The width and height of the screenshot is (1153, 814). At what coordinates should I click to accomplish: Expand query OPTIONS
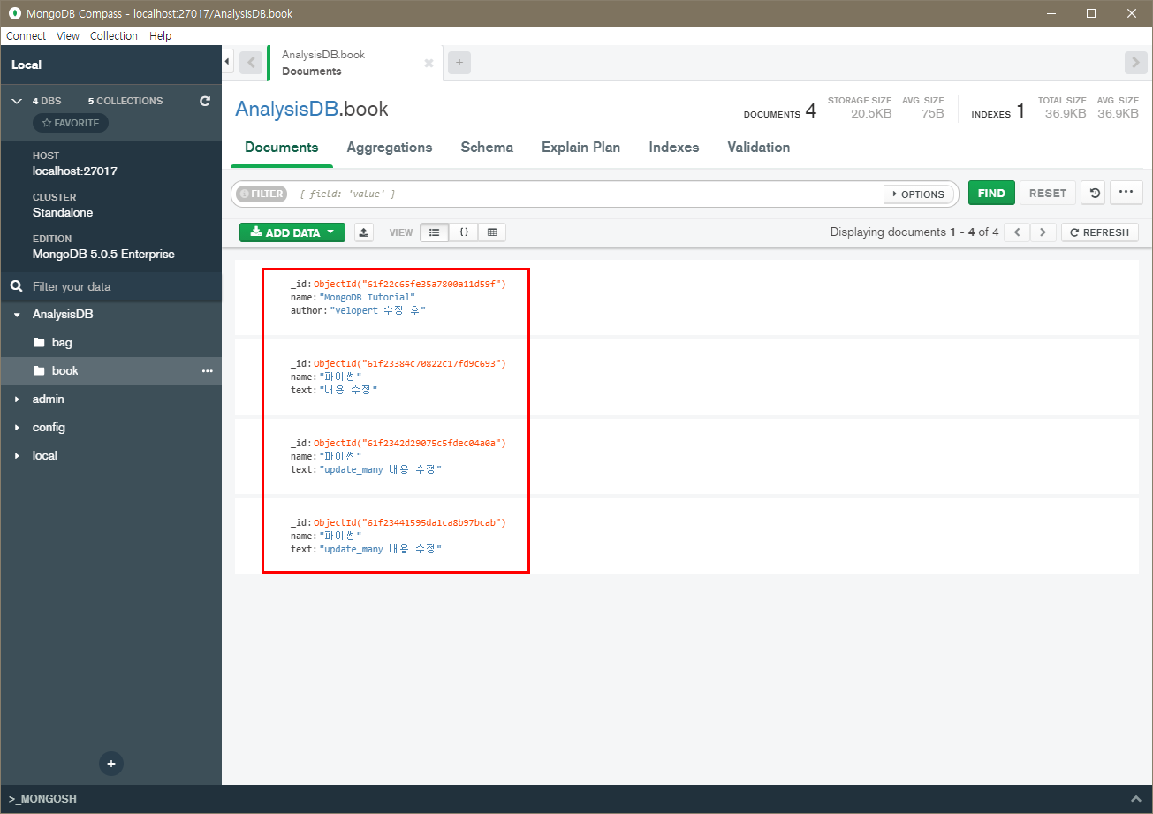(x=919, y=194)
